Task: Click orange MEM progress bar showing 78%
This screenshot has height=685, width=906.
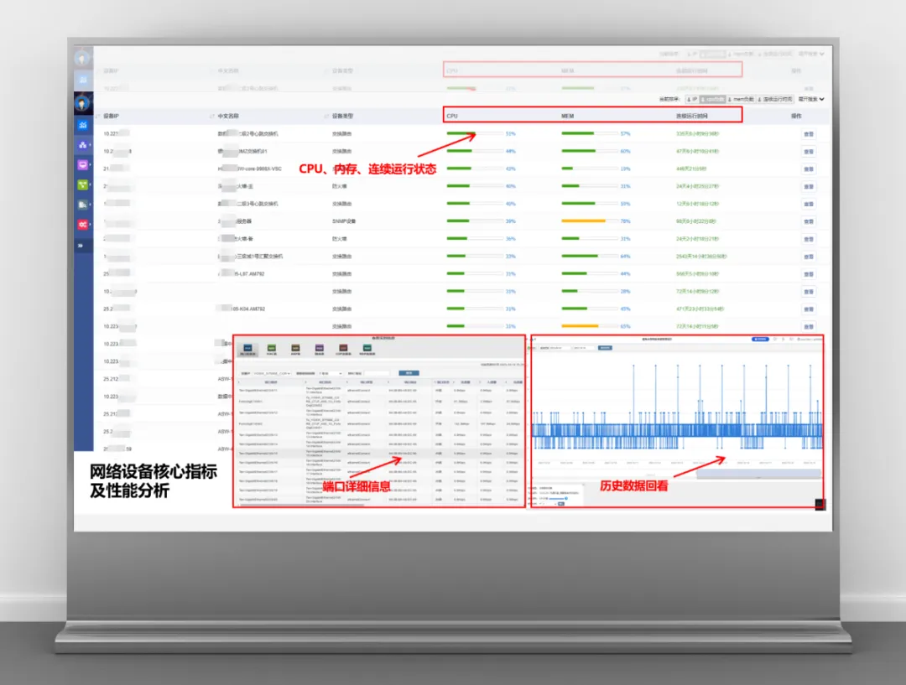Action: (590, 221)
